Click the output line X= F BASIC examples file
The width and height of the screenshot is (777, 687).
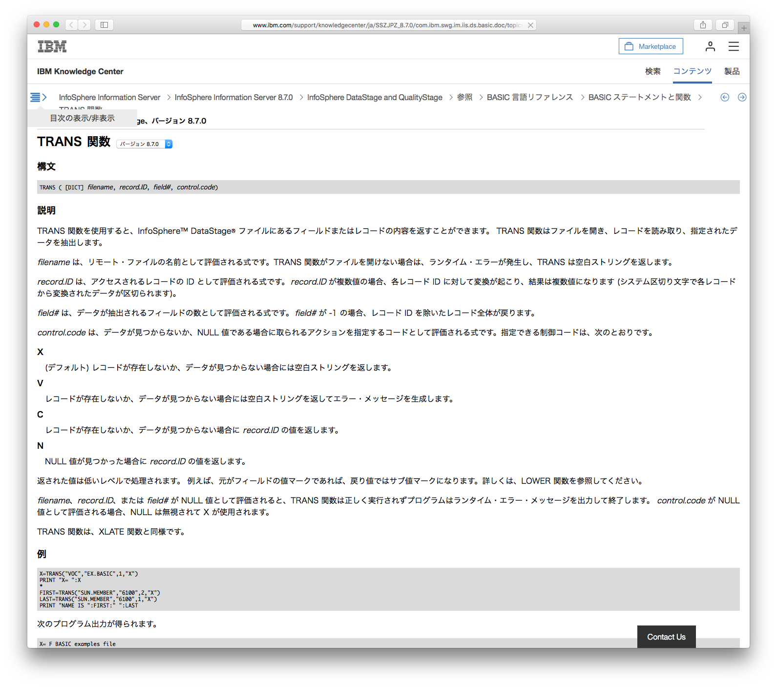pos(78,644)
